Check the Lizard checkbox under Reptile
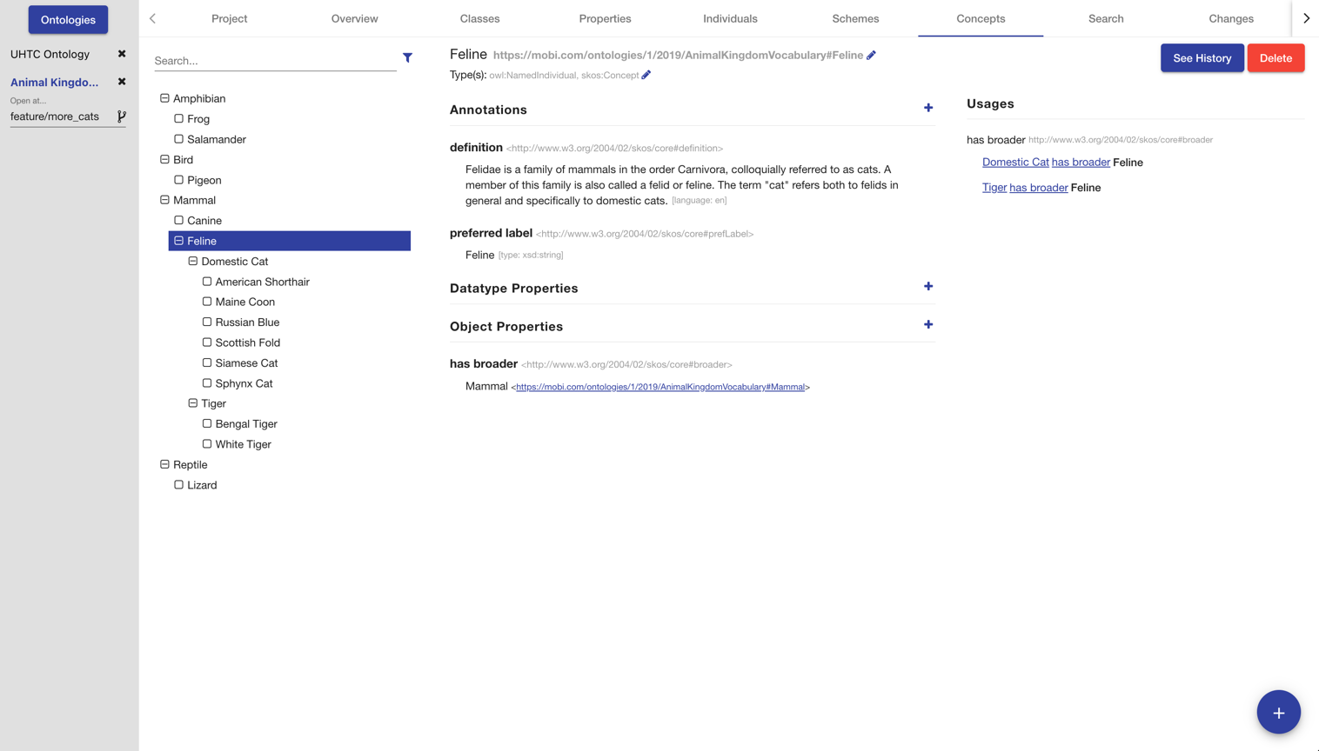 click(178, 484)
